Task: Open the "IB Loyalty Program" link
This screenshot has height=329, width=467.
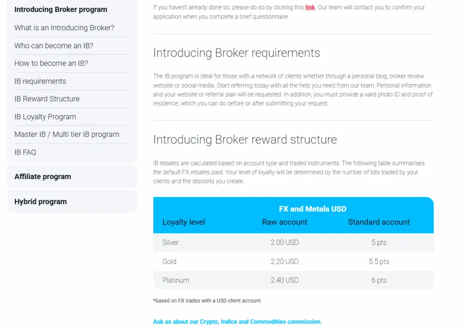Action: point(45,117)
